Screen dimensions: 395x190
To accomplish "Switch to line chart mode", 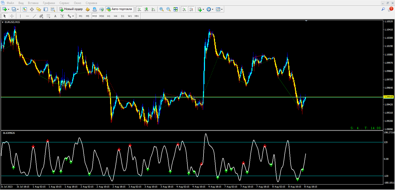I will [153, 9].
